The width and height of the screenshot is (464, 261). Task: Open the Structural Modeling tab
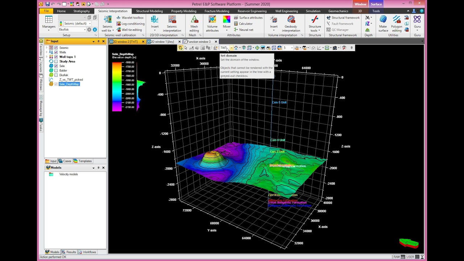coord(149,11)
